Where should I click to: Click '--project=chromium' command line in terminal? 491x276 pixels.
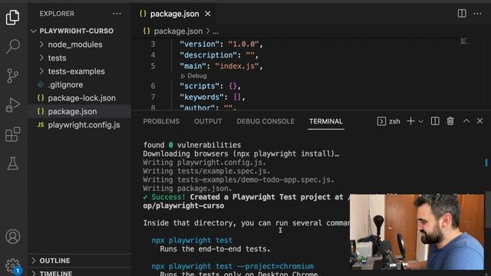point(232,266)
